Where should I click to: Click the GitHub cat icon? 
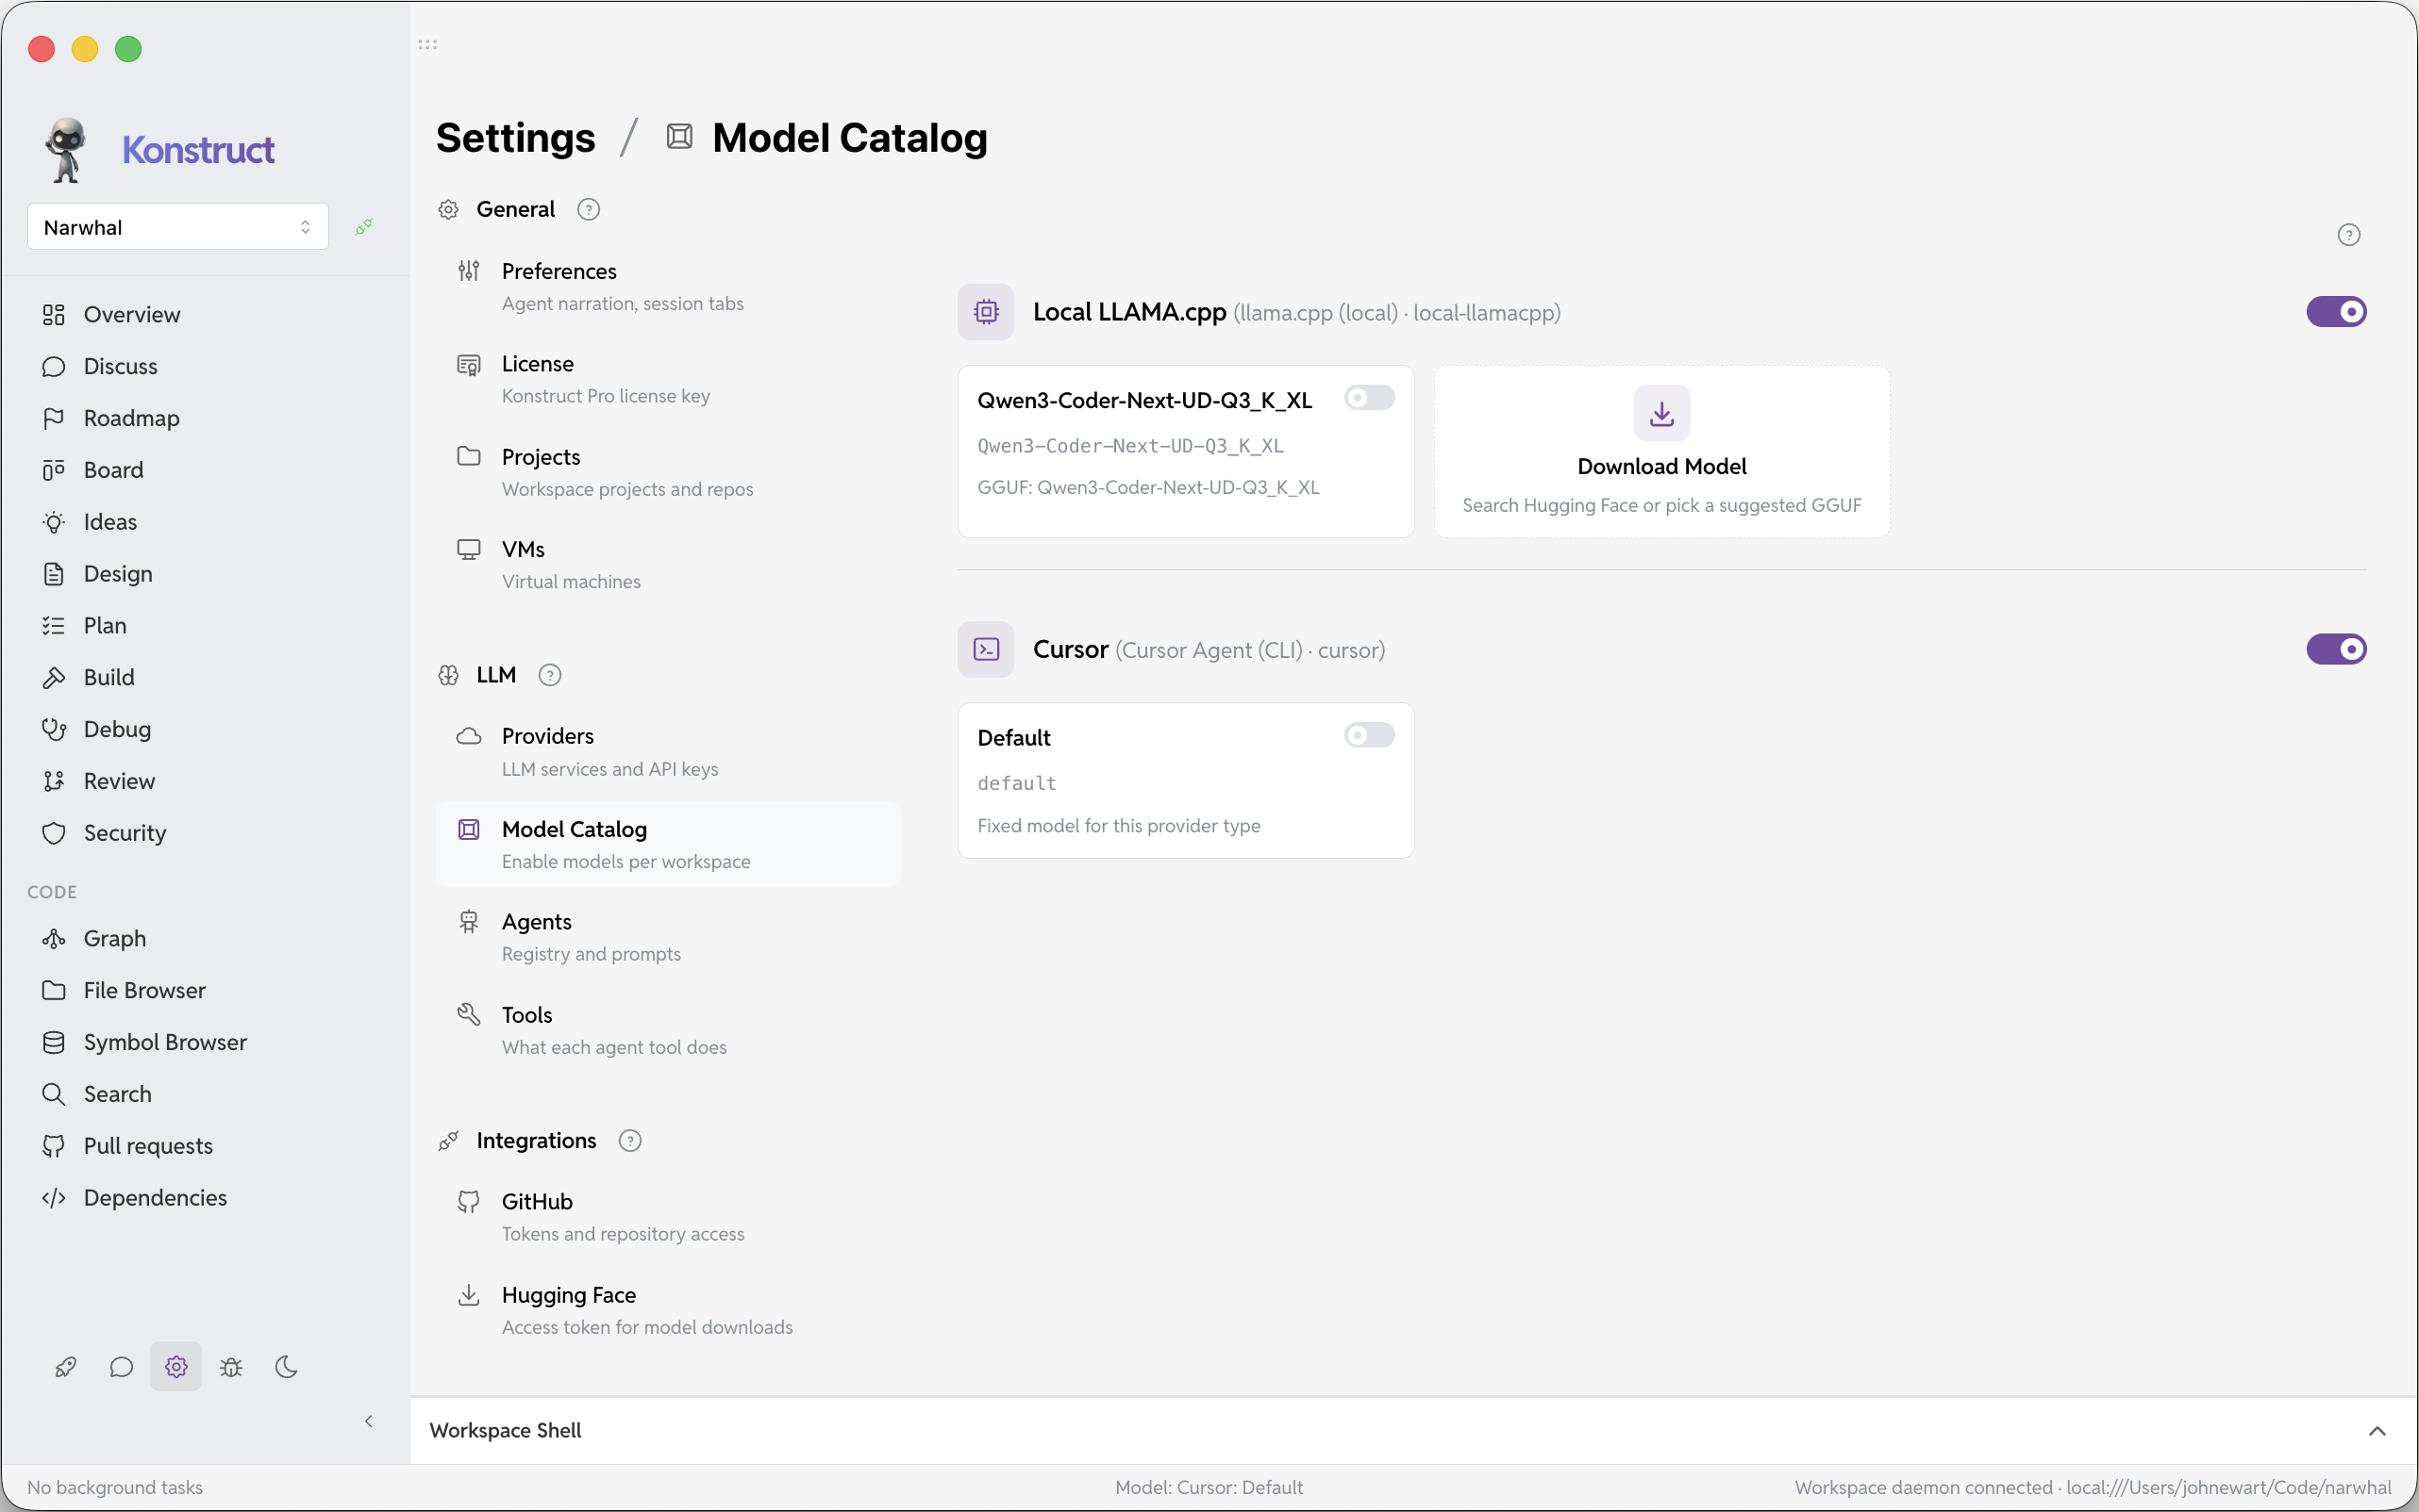tap(468, 1201)
